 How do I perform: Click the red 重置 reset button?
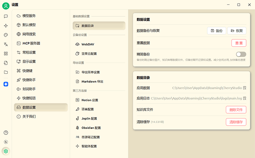point(239,43)
